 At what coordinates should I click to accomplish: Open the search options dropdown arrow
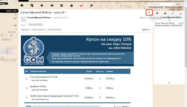(x=173, y=4)
